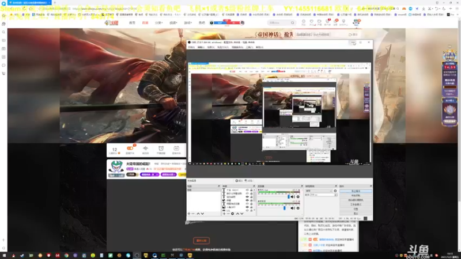Open the user avatar in Douyu header
This screenshot has height=259, width=461.
pyautogui.click(x=356, y=22)
